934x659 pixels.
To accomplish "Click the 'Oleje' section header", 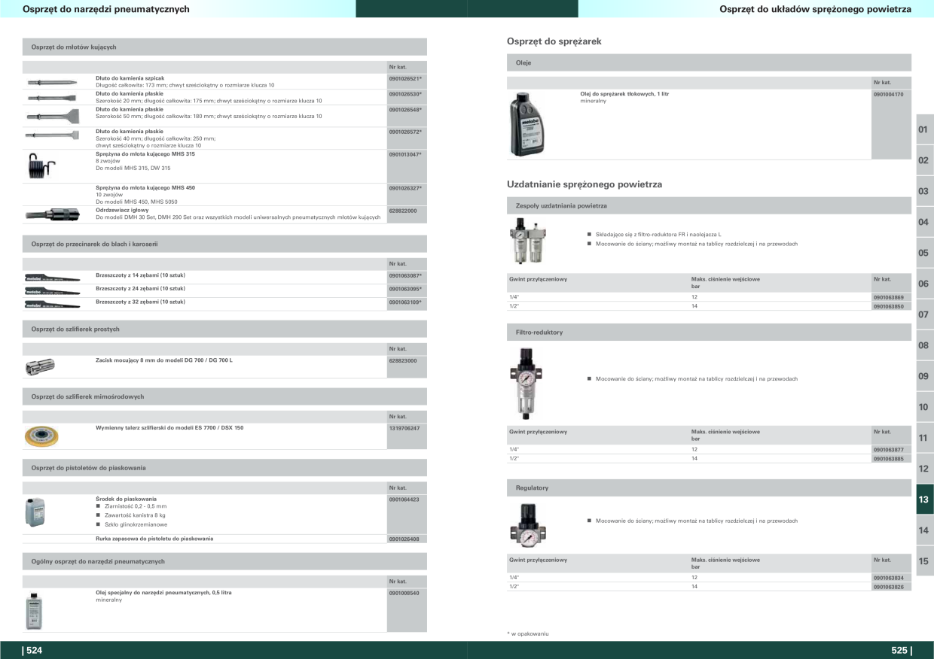I will point(709,62).
